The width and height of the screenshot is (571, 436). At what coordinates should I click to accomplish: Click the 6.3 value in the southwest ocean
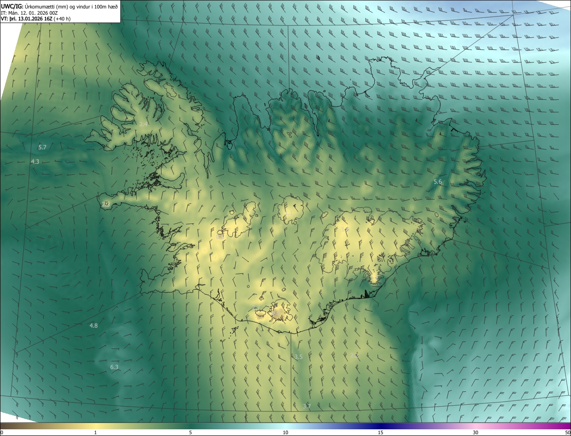point(114,367)
